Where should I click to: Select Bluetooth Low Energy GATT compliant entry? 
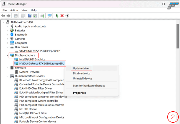tap(42, 80)
